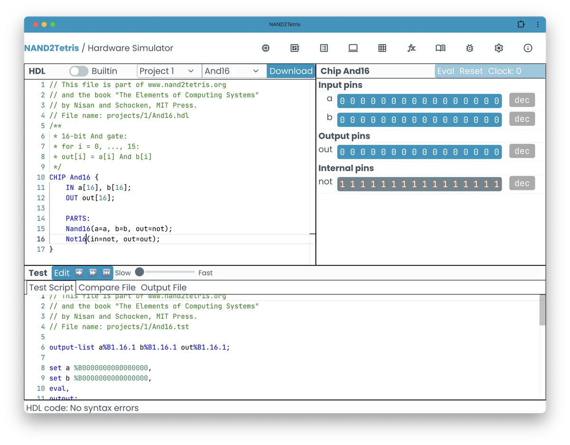The image size is (570, 445).
Task: Click the 'File name: projects/1/And16.tst' comment
Action: tap(119, 327)
